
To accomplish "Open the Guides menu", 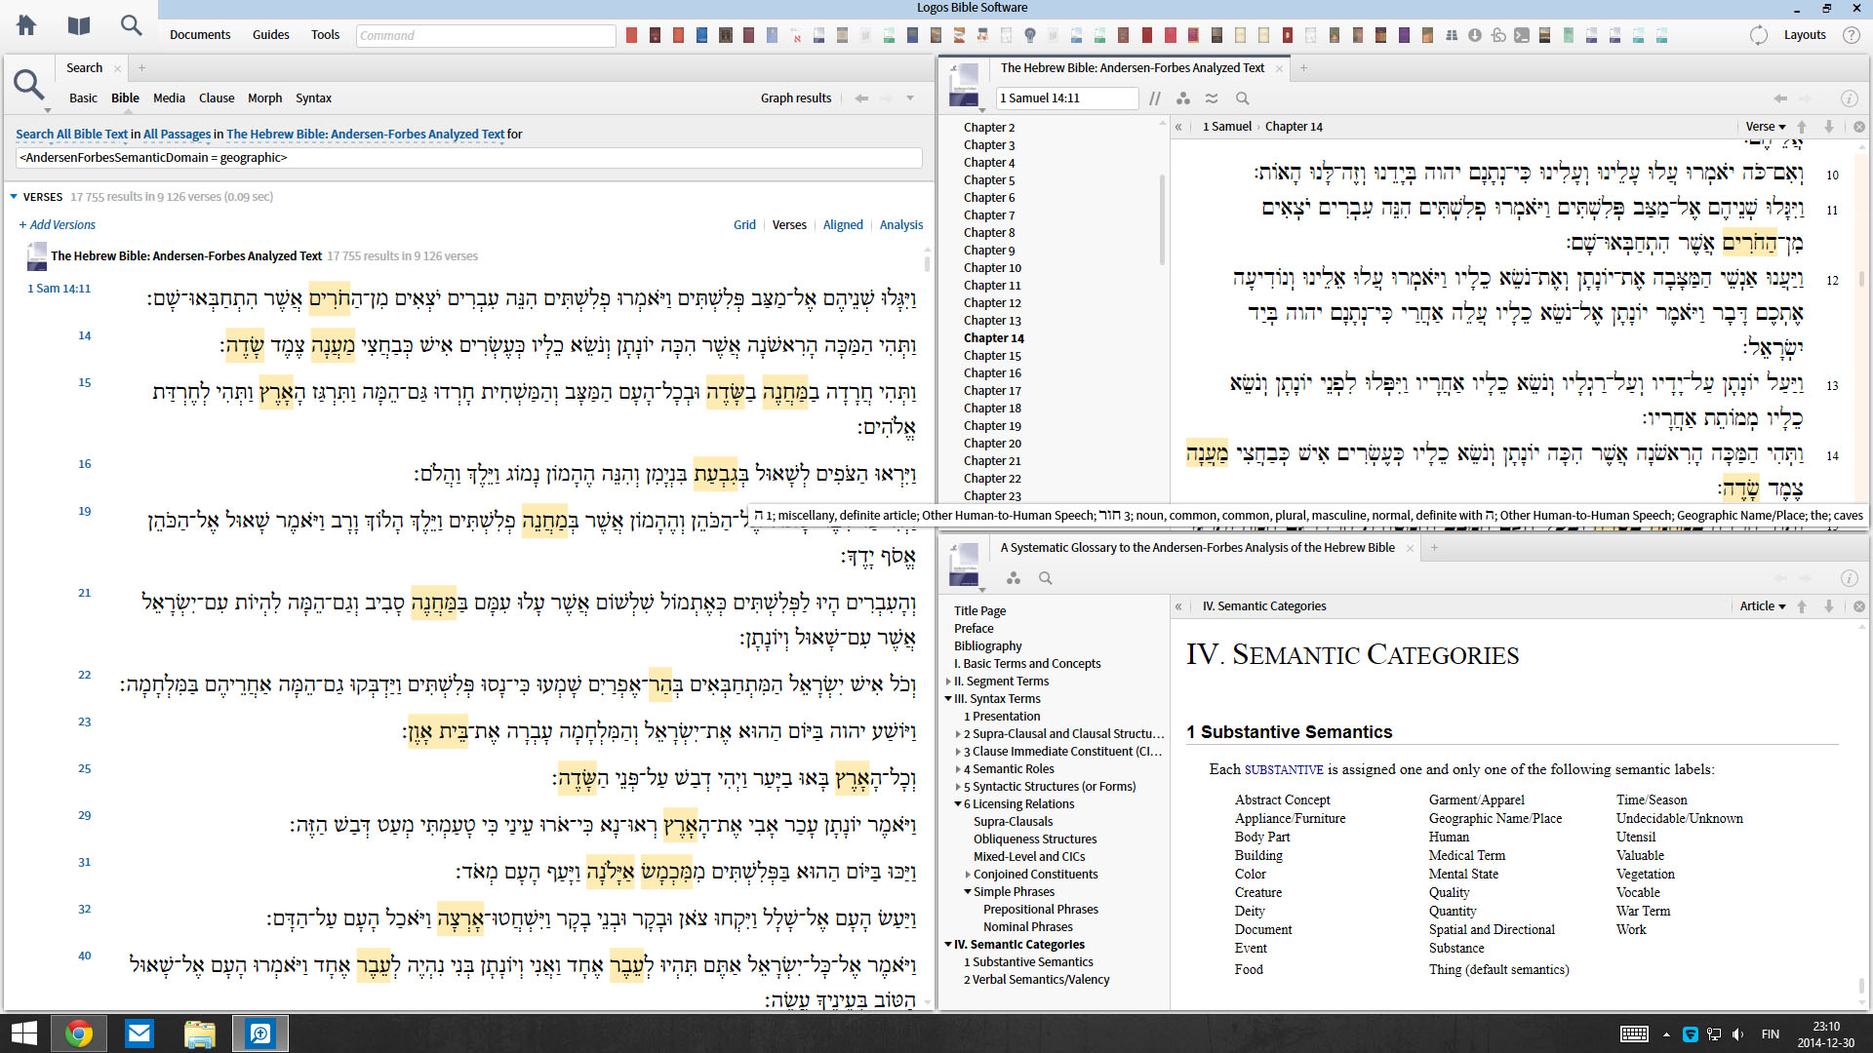I will tap(270, 35).
